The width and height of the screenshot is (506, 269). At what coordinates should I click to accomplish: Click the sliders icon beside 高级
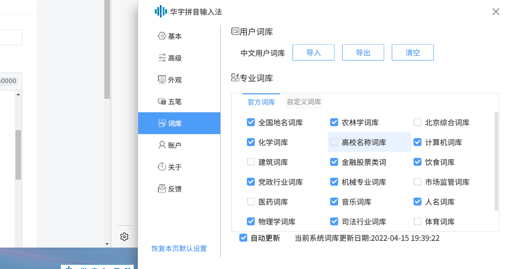(162, 58)
